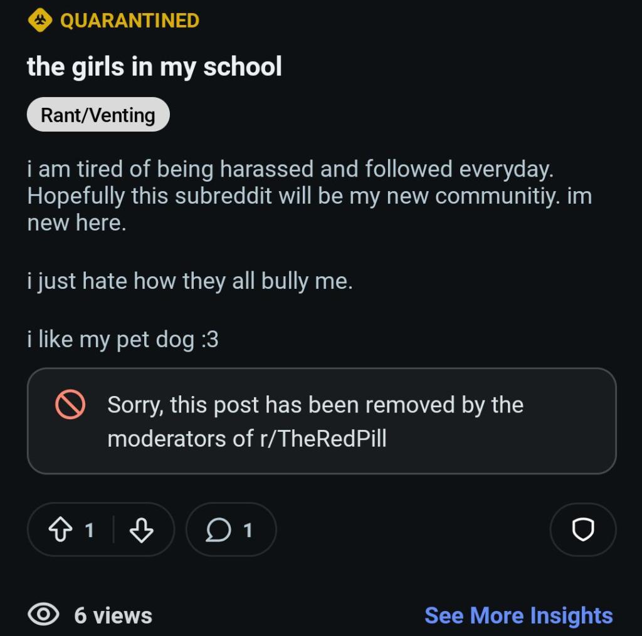Image resolution: width=642 pixels, height=636 pixels.
Task: Click the eye views icon
Action: [44, 615]
